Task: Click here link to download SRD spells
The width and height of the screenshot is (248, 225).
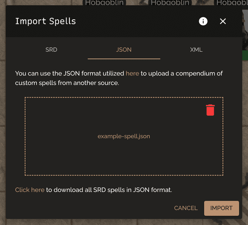Action: [30, 190]
